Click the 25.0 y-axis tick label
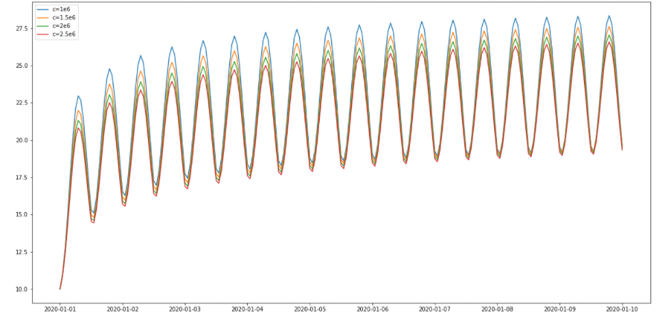 pyautogui.click(x=23, y=66)
